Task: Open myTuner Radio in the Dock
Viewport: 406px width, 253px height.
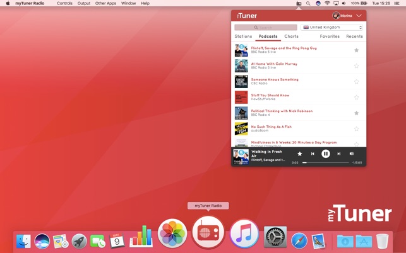Action: [208, 233]
